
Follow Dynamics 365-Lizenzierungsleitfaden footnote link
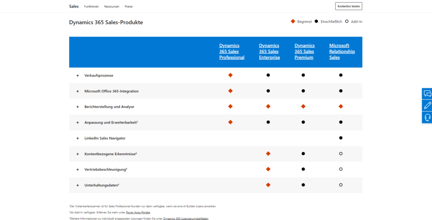point(186,219)
